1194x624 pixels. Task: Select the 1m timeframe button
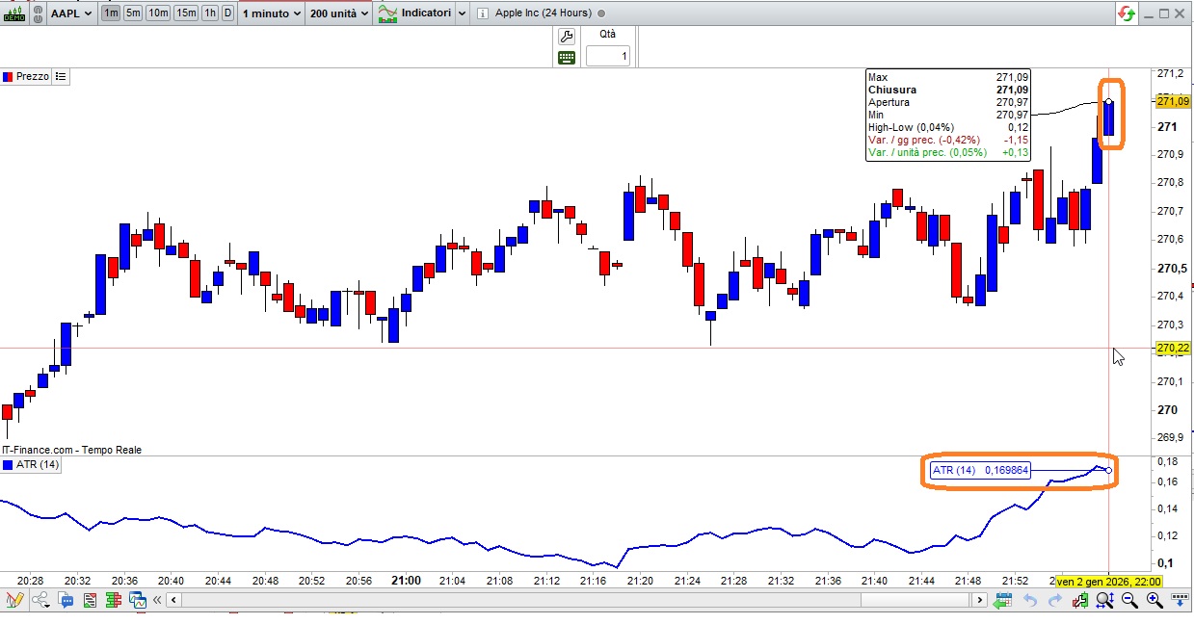coord(111,13)
